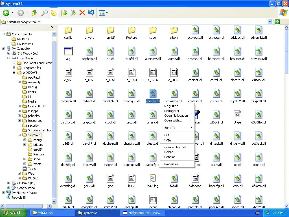
Task: Select the cryptdll.dll file icon
Action: (x=259, y=94)
